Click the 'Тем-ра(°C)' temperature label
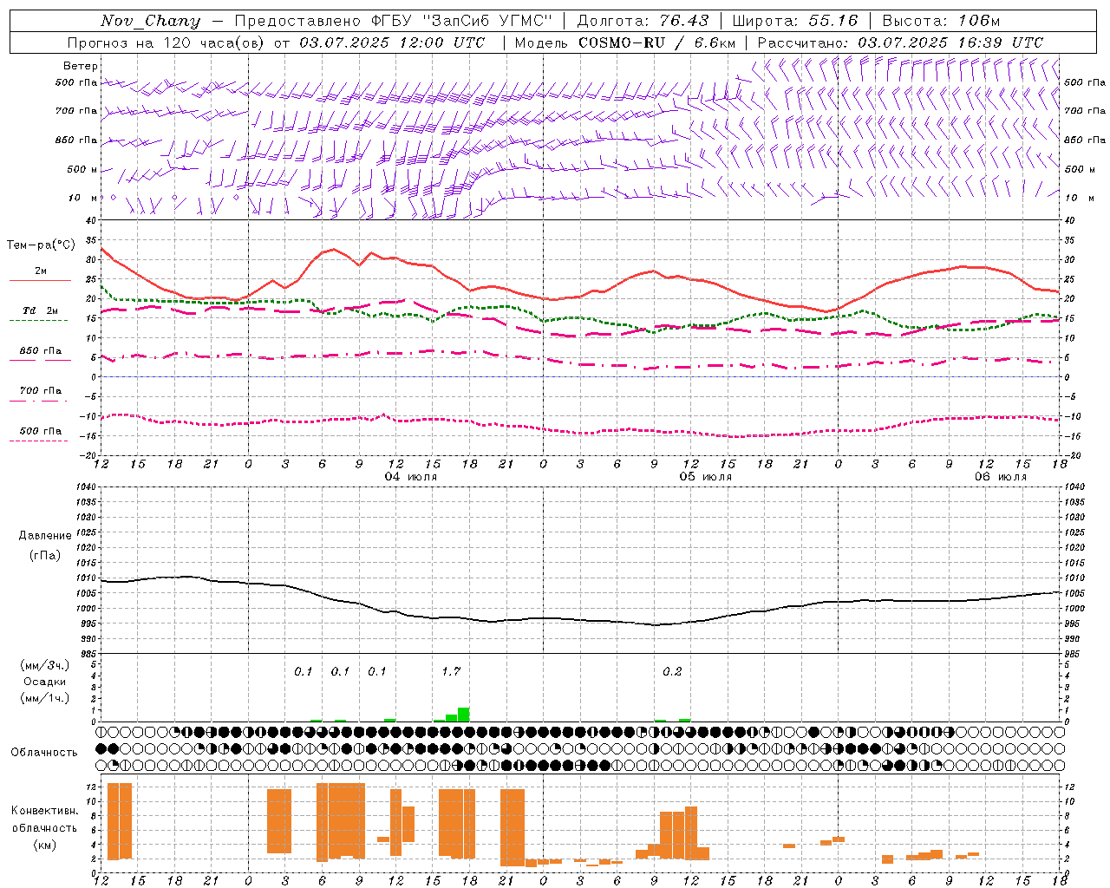Viewport: 1110px width, 888px height. (41, 245)
